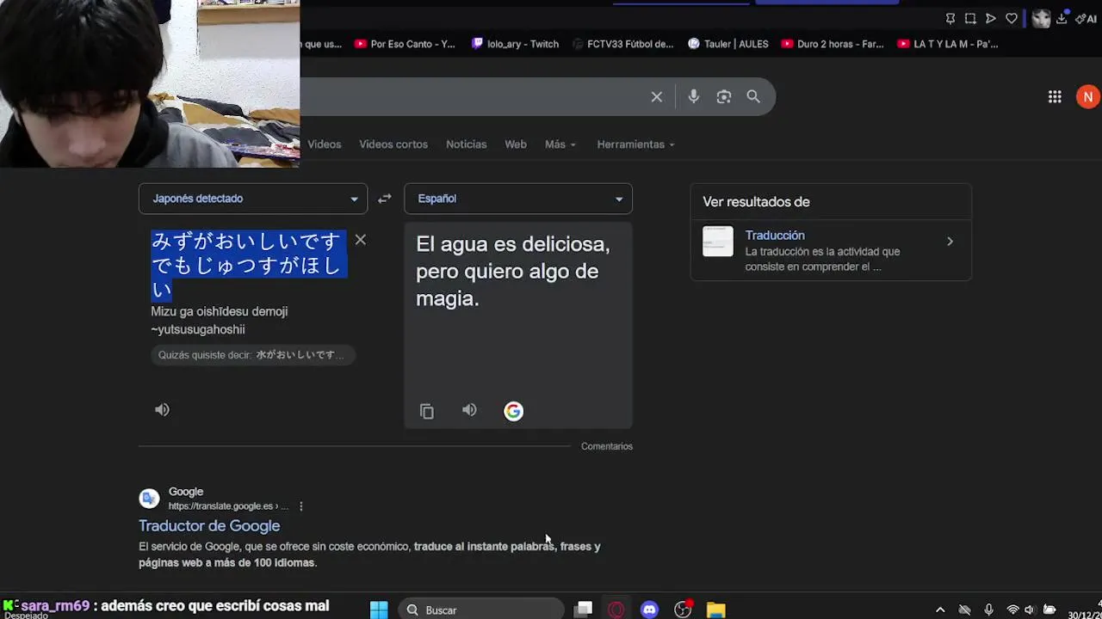Switch to the Videos tab
The height and width of the screenshot is (619, 1102).
click(x=325, y=144)
